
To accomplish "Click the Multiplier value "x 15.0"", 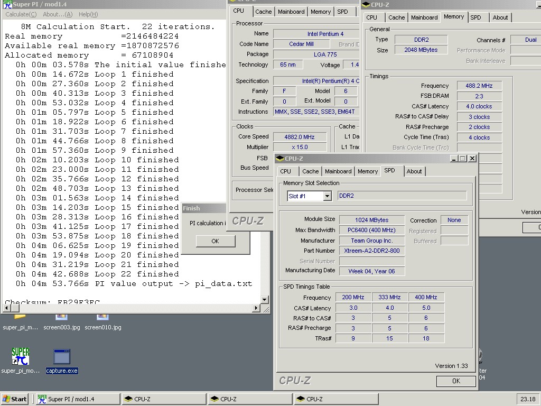I will coord(300,147).
